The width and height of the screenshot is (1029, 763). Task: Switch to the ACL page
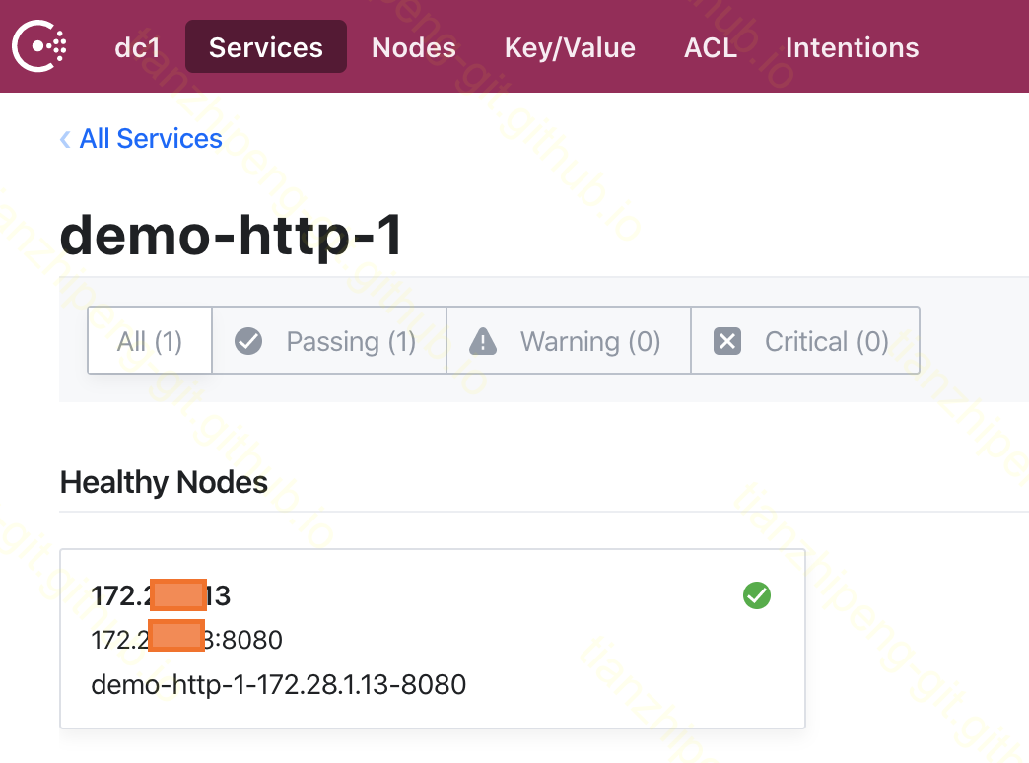coord(711,47)
